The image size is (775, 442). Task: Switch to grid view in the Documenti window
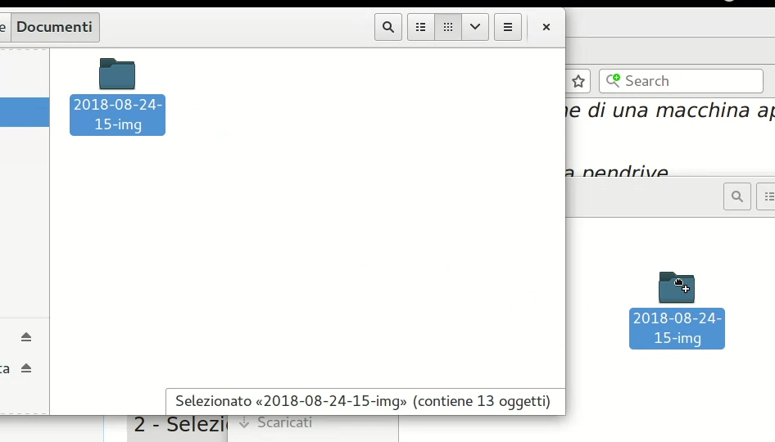pyautogui.click(x=448, y=27)
